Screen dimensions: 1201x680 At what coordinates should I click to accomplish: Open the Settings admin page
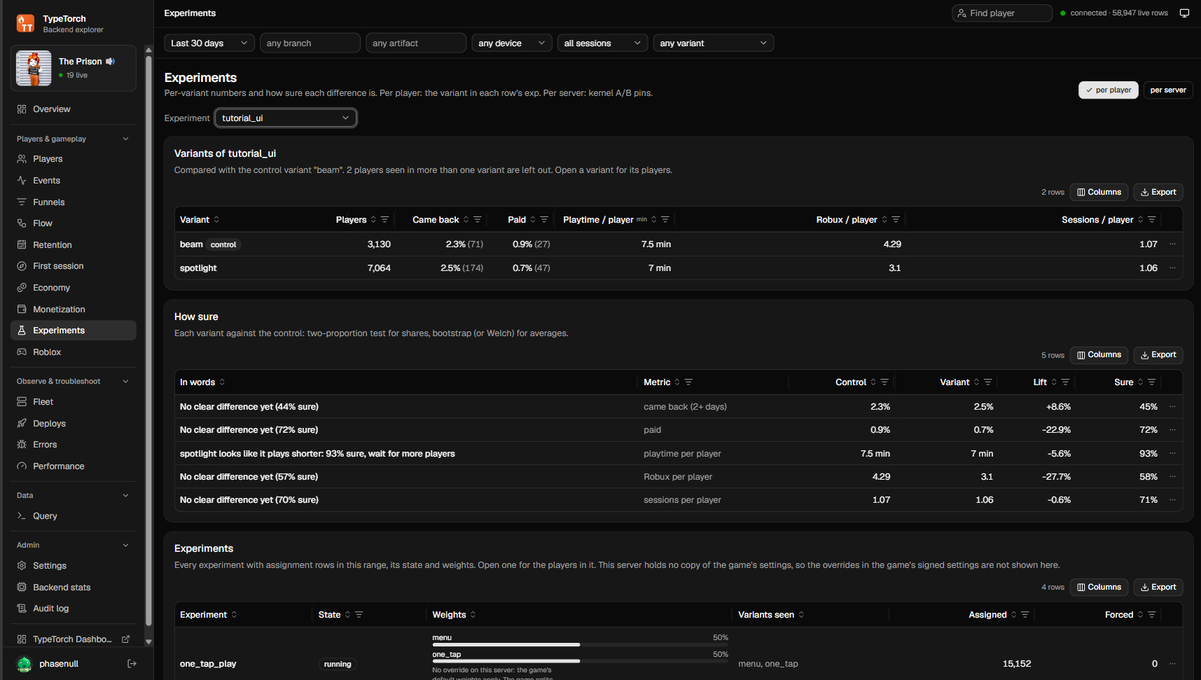[x=74, y=566]
